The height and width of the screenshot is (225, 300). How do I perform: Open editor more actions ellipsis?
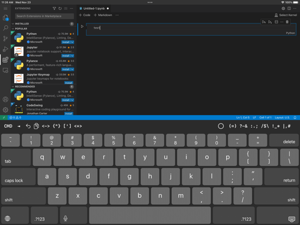pos(295,8)
